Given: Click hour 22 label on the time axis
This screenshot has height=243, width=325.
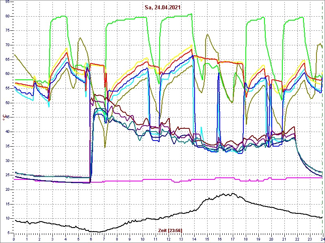Looking at the screenshot, I should click(x=297, y=239).
